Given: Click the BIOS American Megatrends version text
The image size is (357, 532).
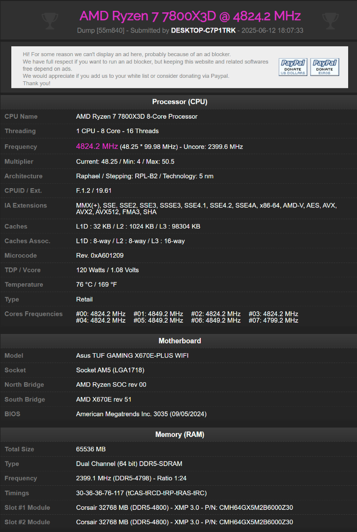Looking at the screenshot, I should coord(141,414).
